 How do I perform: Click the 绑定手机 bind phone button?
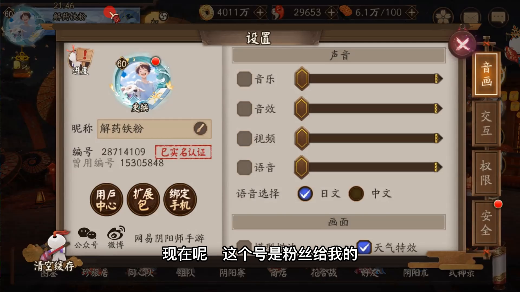[180, 200]
